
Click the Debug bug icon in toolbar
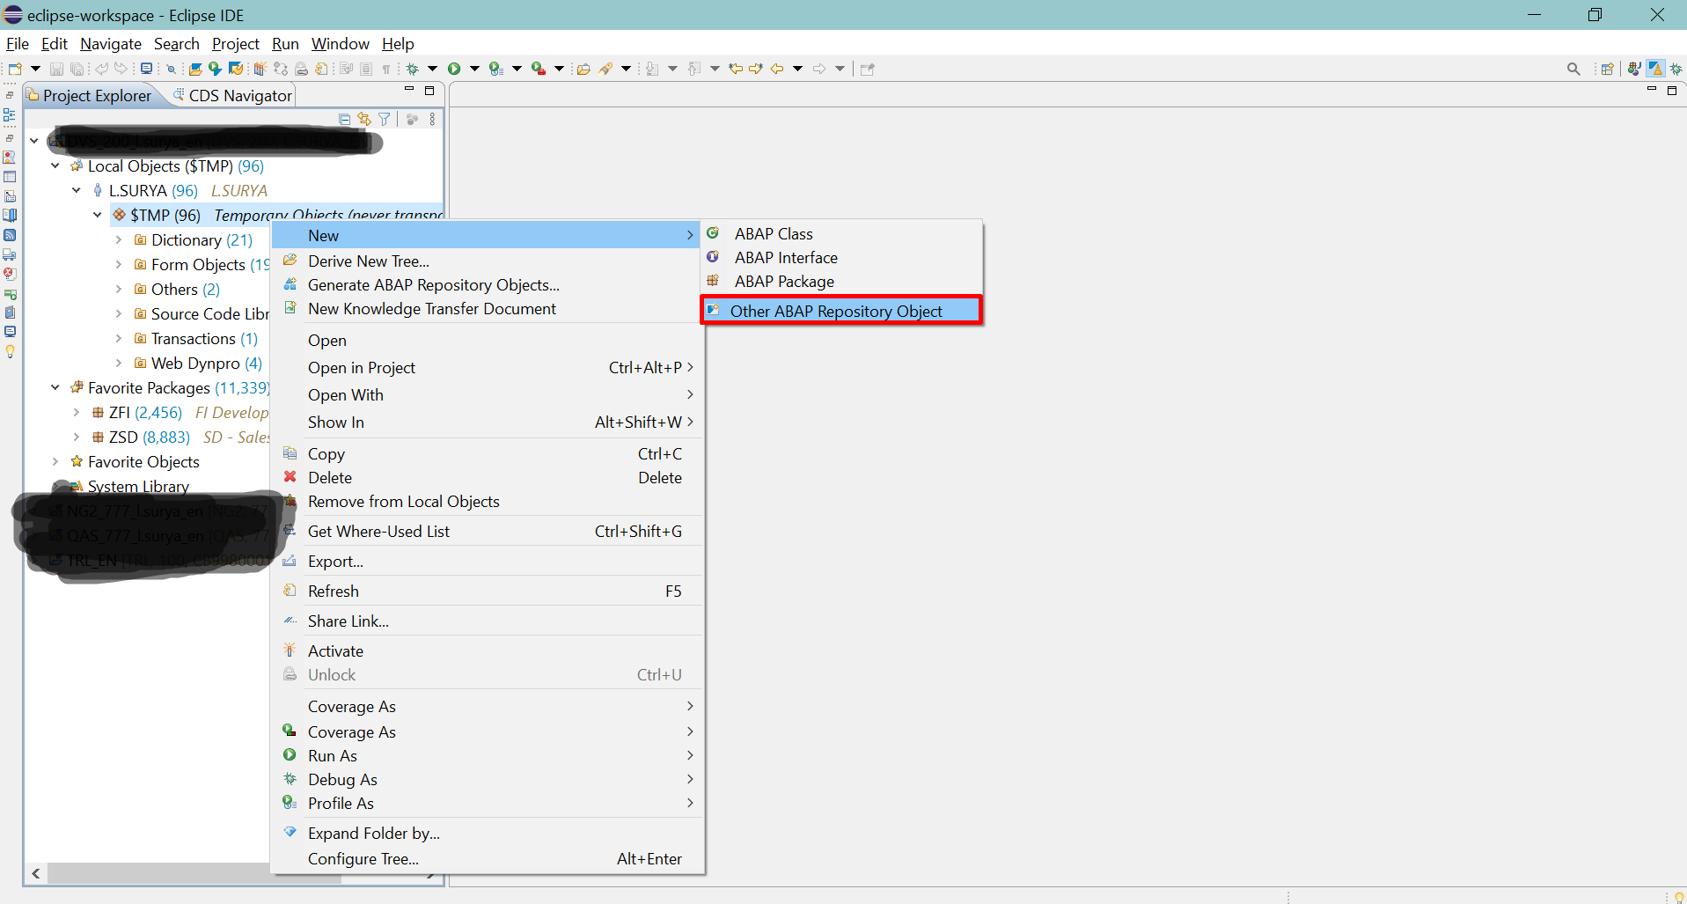click(x=412, y=69)
